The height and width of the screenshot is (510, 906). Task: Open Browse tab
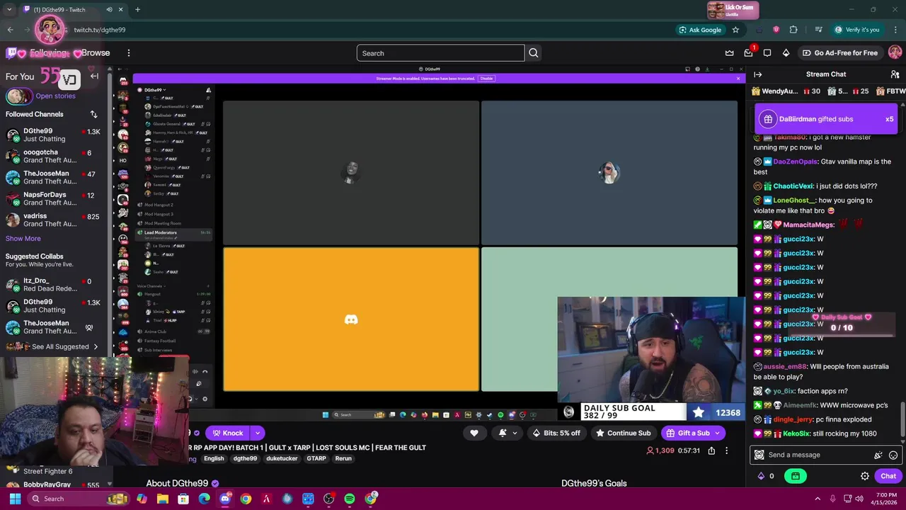pyautogui.click(x=96, y=53)
